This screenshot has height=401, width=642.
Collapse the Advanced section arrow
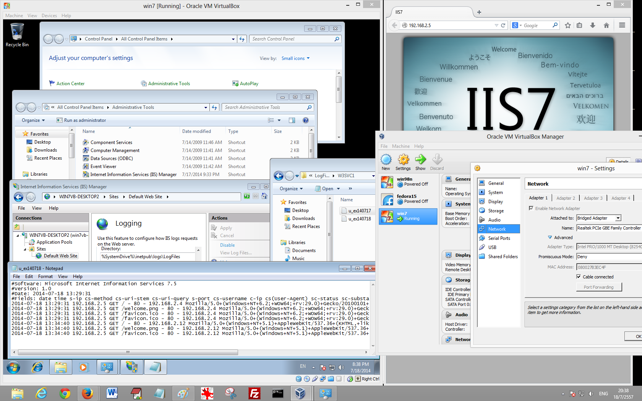tap(550, 237)
